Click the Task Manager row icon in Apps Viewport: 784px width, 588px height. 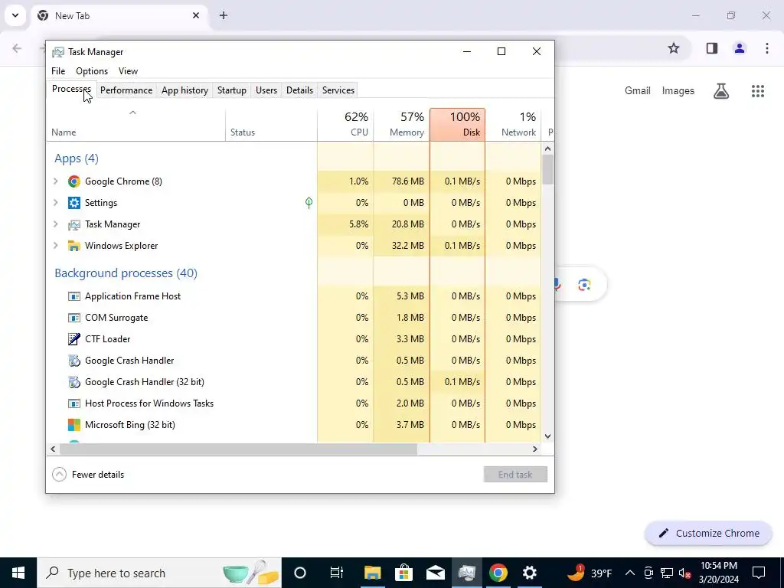point(74,224)
